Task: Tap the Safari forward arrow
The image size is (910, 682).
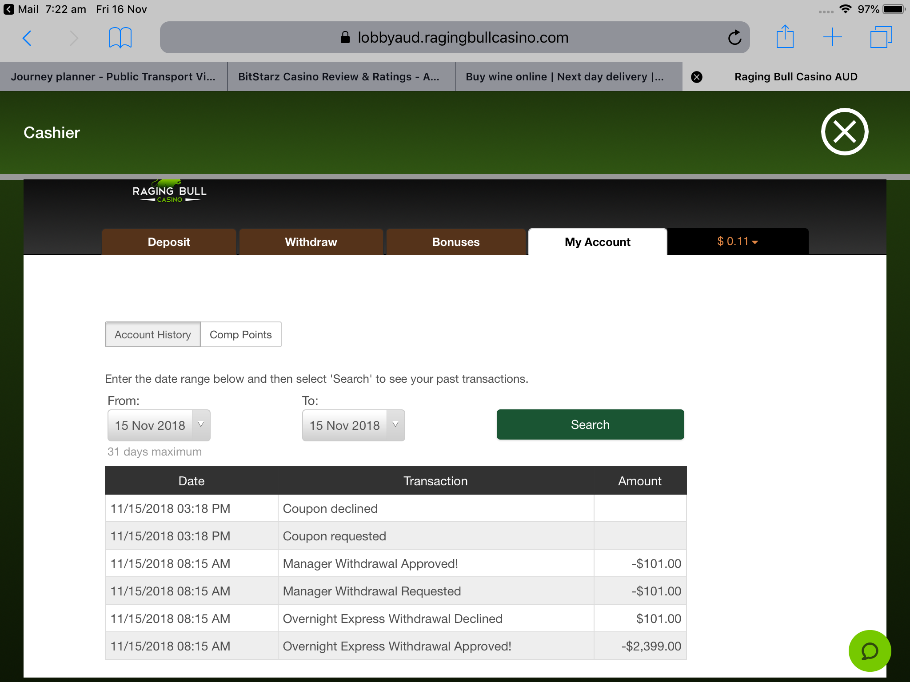Action: coord(74,38)
